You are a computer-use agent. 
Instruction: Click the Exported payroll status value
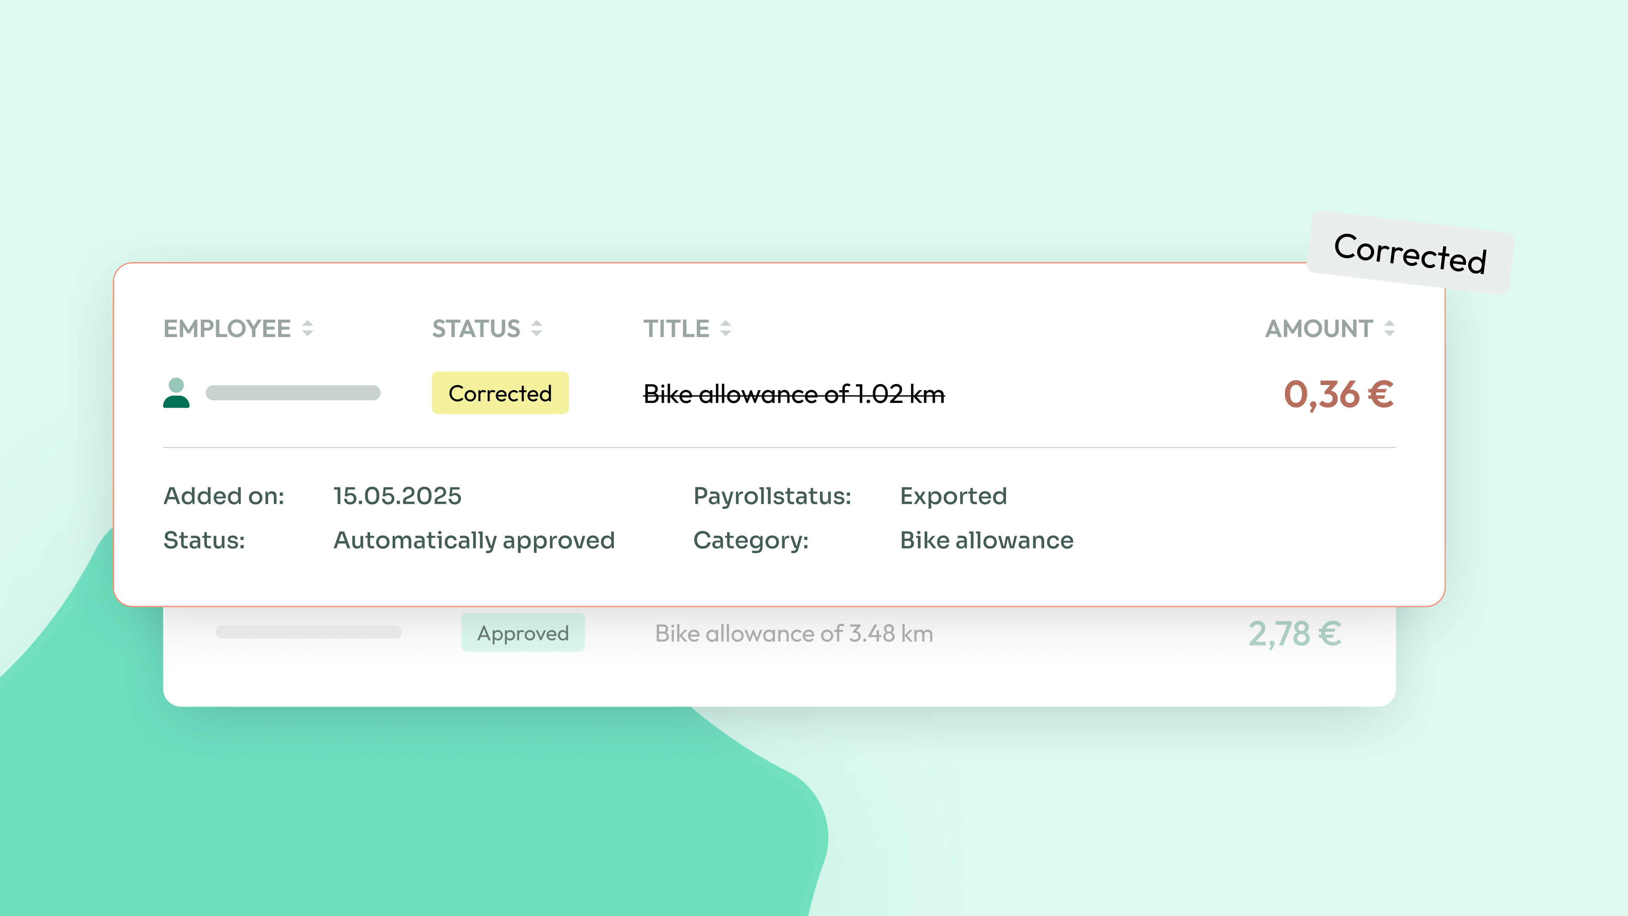[x=953, y=496]
